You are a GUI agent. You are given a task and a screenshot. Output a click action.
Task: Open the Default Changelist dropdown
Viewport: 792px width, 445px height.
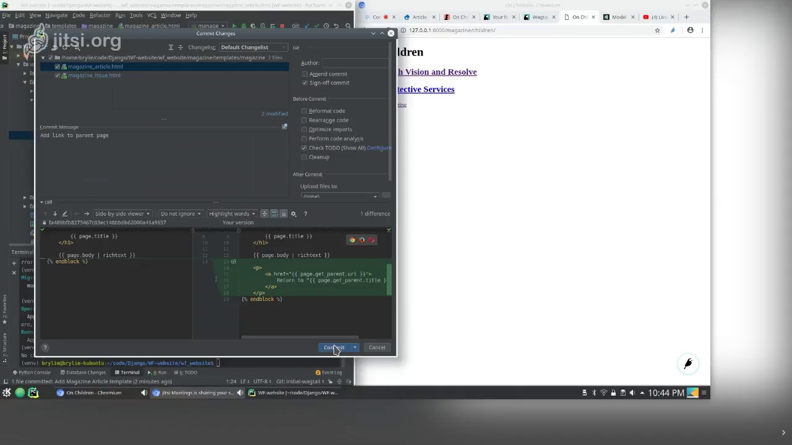point(254,48)
